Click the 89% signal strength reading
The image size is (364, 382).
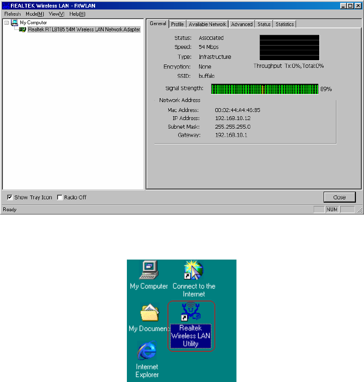click(x=326, y=89)
